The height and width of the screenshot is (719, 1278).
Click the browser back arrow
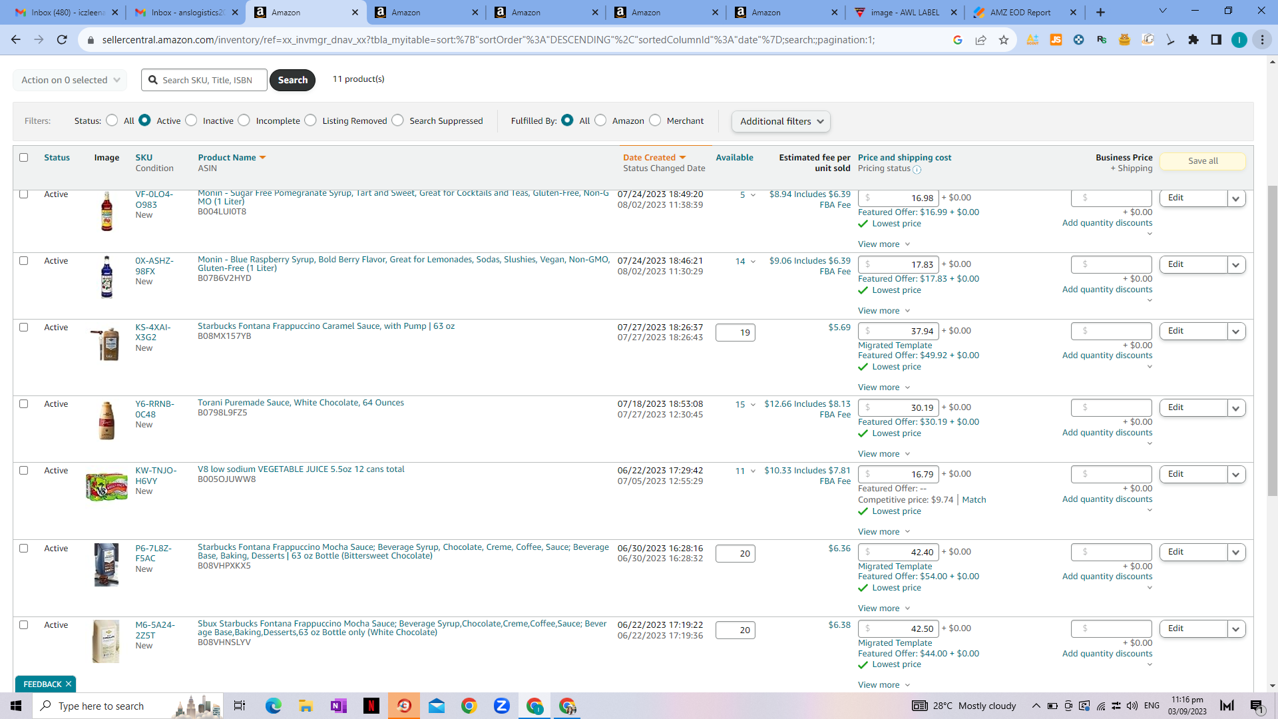click(x=16, y=40)
